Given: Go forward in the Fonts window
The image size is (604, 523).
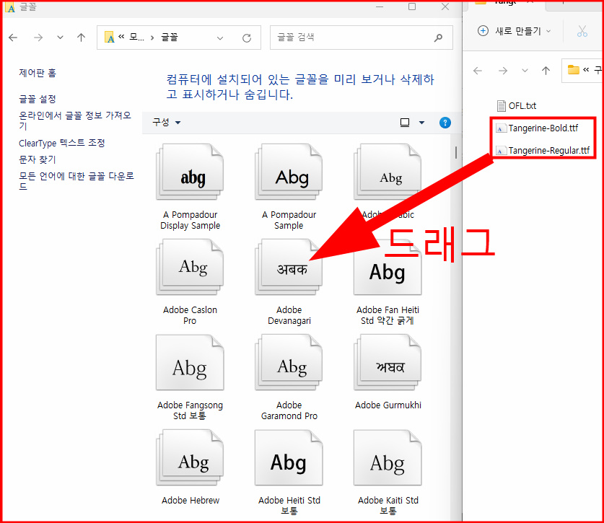Looking at the screenshot, I should pos(38,38).
